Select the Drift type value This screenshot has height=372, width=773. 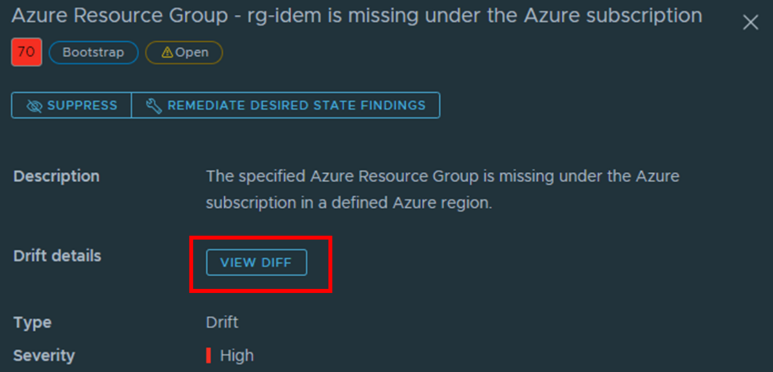tap(222, 322)
